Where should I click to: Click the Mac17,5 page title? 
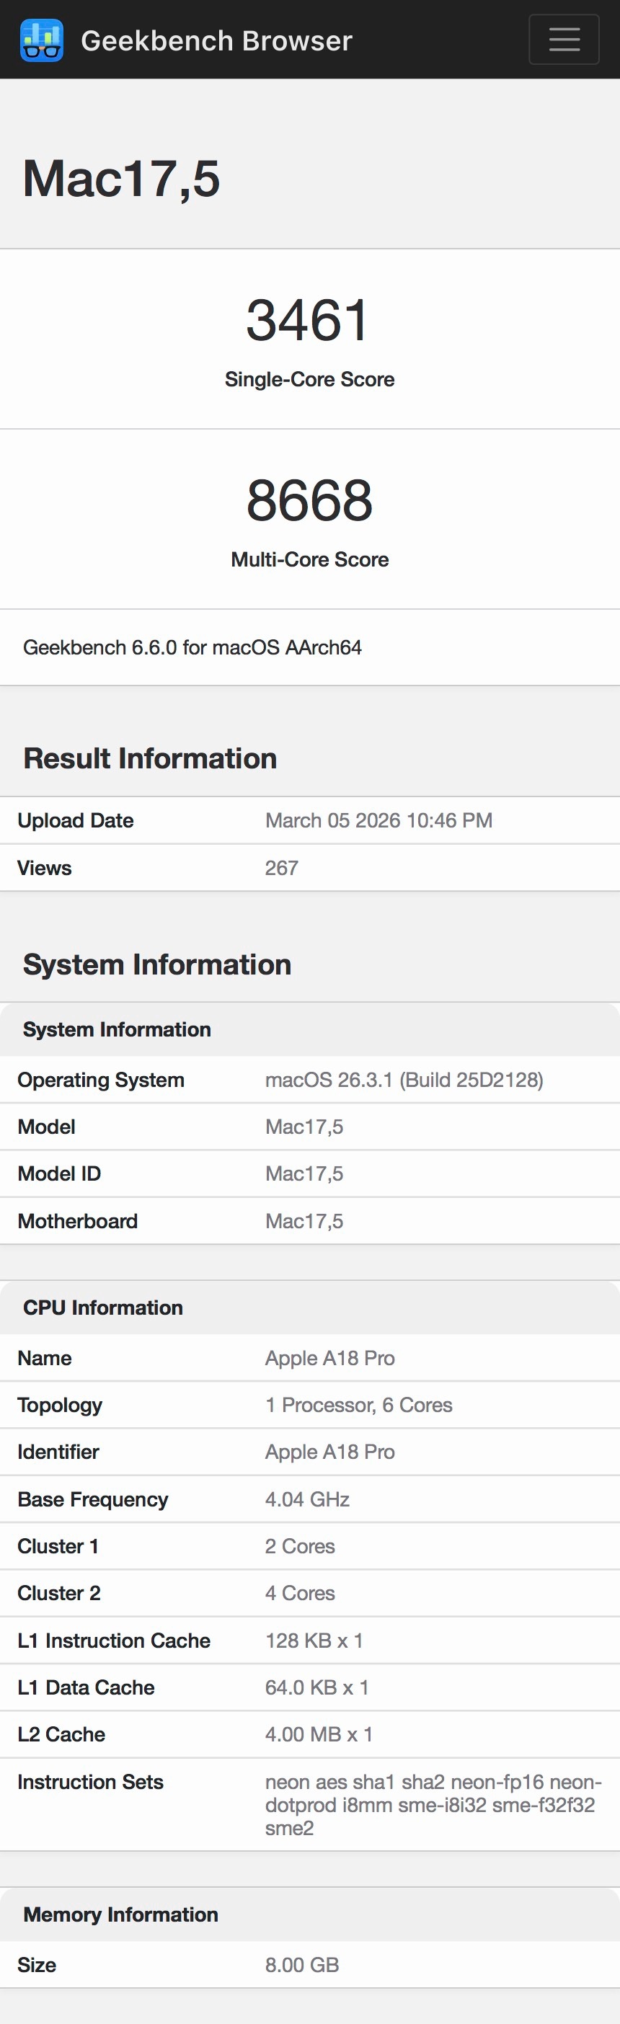(121, 178)
